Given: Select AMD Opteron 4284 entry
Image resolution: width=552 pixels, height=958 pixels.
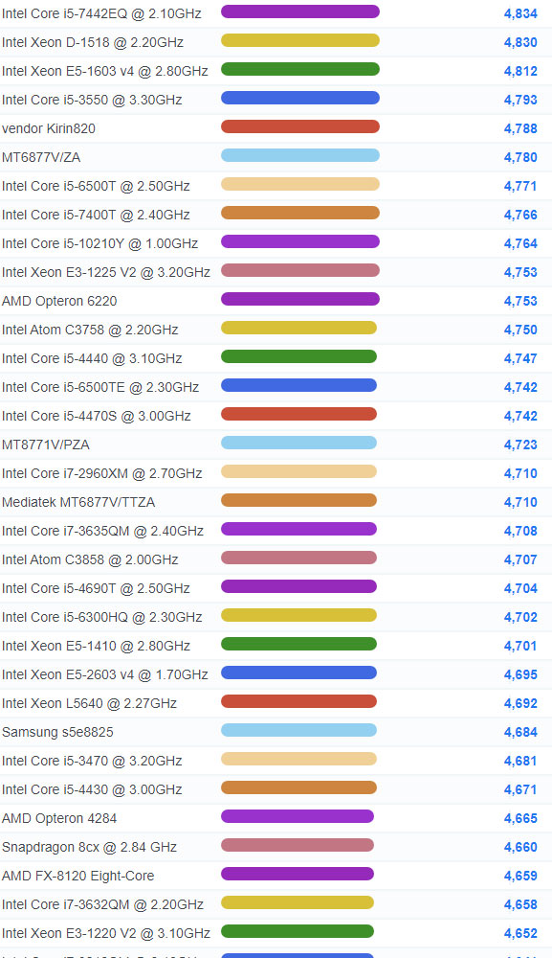Looking at the screenshot, I should tap(59, 817).
